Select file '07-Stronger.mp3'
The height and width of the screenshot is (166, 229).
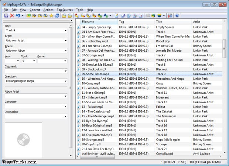(x=149, y=55)
